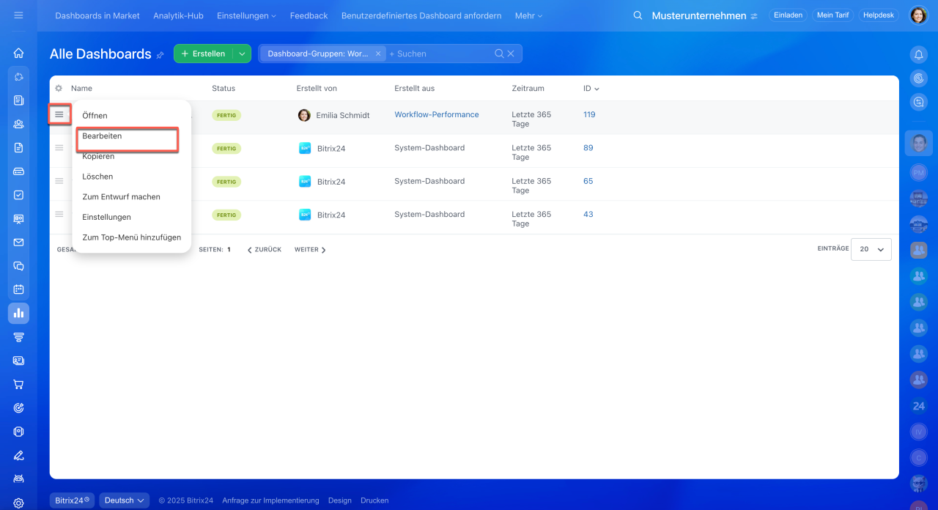Click the search magnifier in top bar
Screen dimensions: 938x510
638,15
